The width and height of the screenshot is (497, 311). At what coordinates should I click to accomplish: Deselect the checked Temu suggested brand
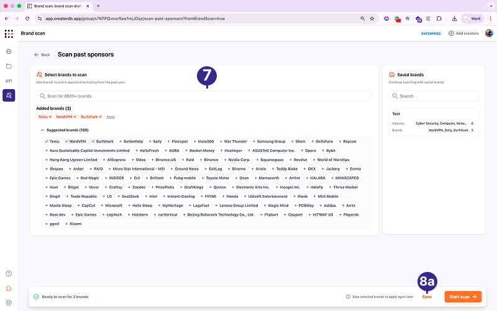tap(52, 142)
